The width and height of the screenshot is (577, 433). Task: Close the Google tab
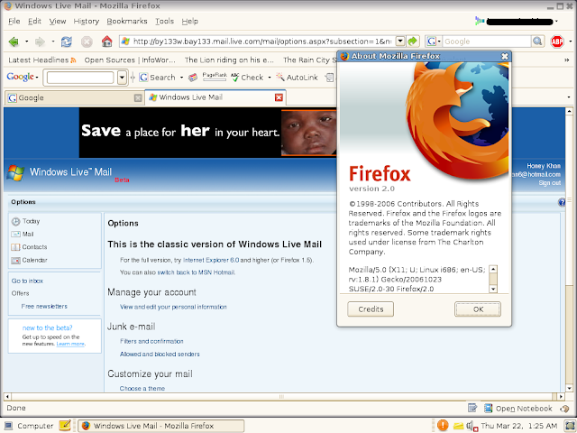138,98
